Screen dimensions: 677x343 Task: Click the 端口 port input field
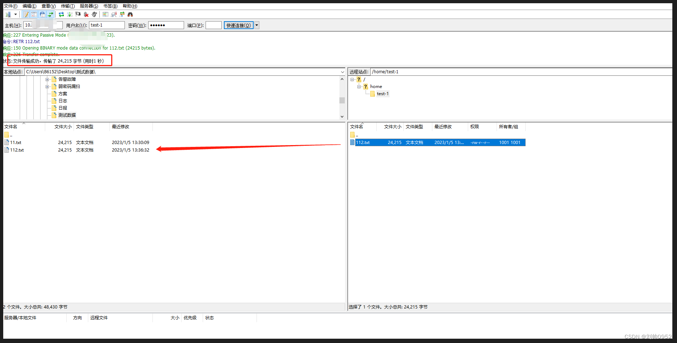[x=213, y=25]
